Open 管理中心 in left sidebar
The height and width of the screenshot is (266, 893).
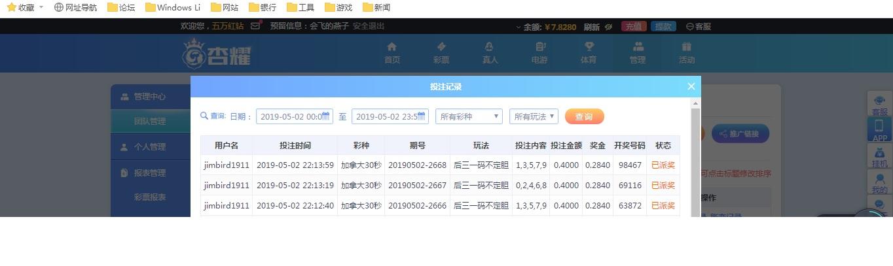click(x=150, y=97)
